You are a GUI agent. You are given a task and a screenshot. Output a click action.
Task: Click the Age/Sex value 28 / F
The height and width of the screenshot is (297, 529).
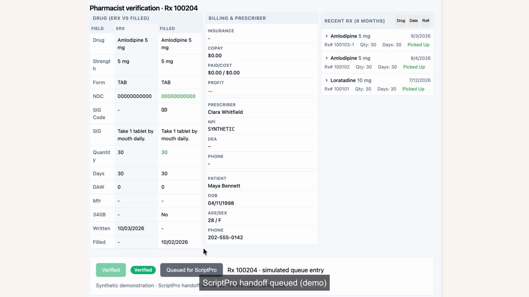[214, 221]
